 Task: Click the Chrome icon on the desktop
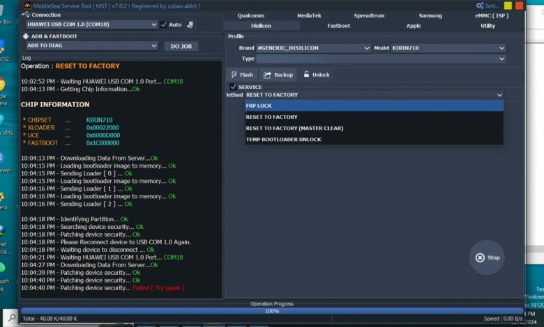coord(2,84)
